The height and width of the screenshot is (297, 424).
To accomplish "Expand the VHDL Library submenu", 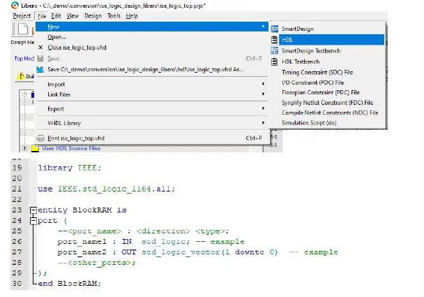I will coord(152,123).
